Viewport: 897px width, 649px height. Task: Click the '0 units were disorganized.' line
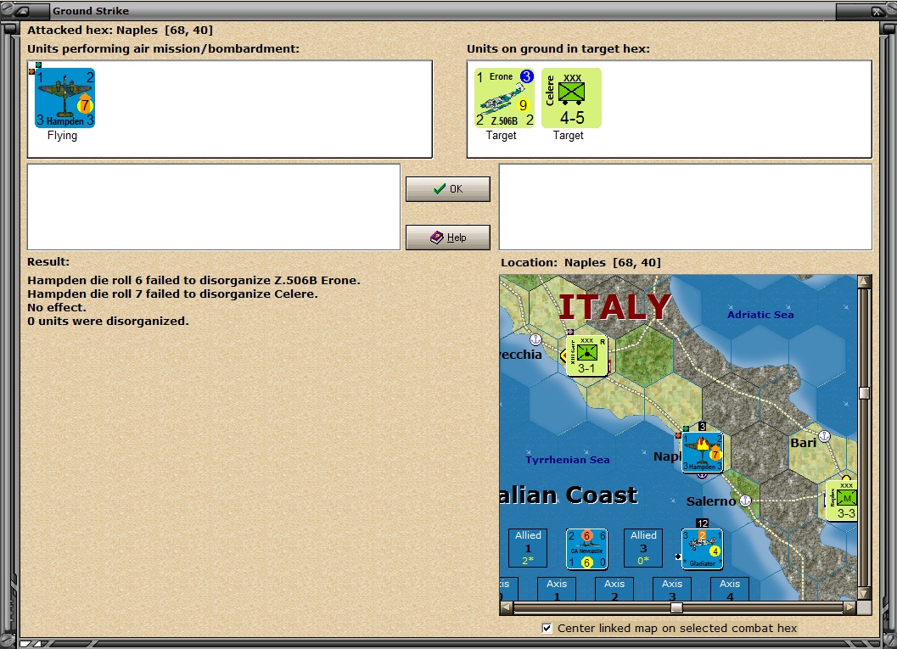point(108,321)
